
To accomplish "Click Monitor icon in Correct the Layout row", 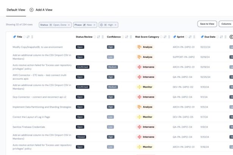I will pos(139,117).
